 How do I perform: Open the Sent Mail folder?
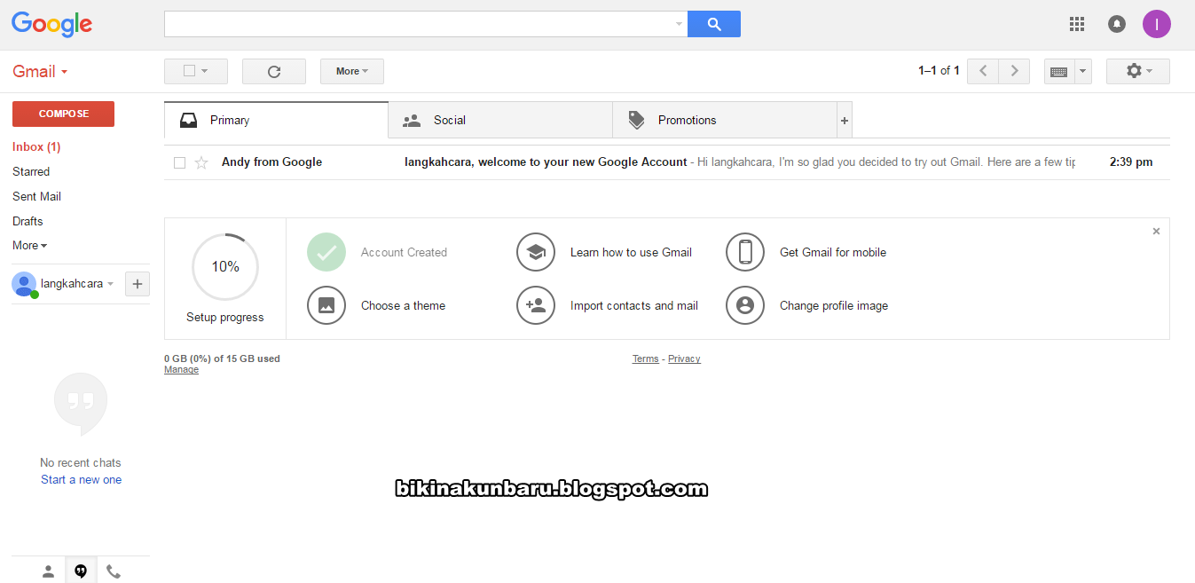pos(36,196)
